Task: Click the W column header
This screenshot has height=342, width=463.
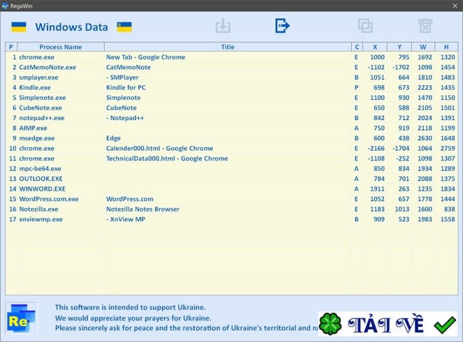Action: tap(423, 47)
